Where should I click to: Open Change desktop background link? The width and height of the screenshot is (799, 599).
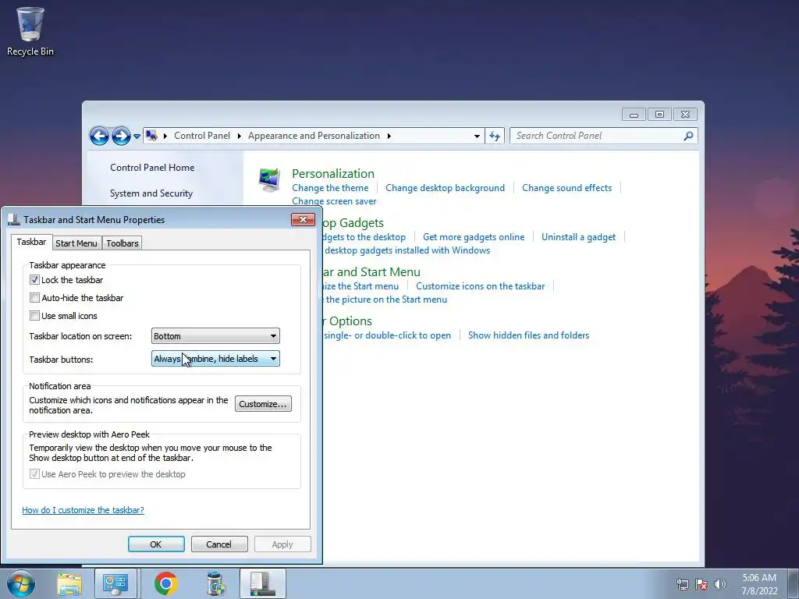tap(445, 188)
